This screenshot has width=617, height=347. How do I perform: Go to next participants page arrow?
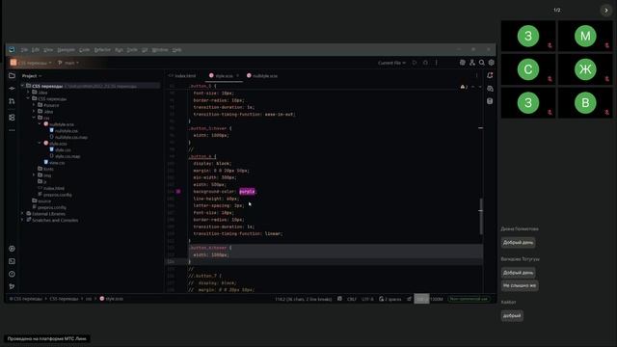click(606, 11)
